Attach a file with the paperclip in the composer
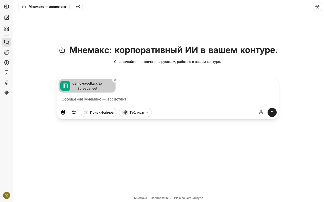324x202 pixels. (63, 112)
